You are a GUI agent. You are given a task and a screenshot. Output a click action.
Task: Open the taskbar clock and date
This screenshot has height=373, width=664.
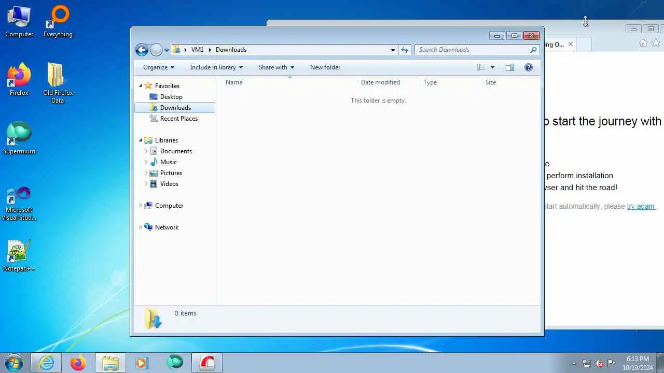pos(638,363)
